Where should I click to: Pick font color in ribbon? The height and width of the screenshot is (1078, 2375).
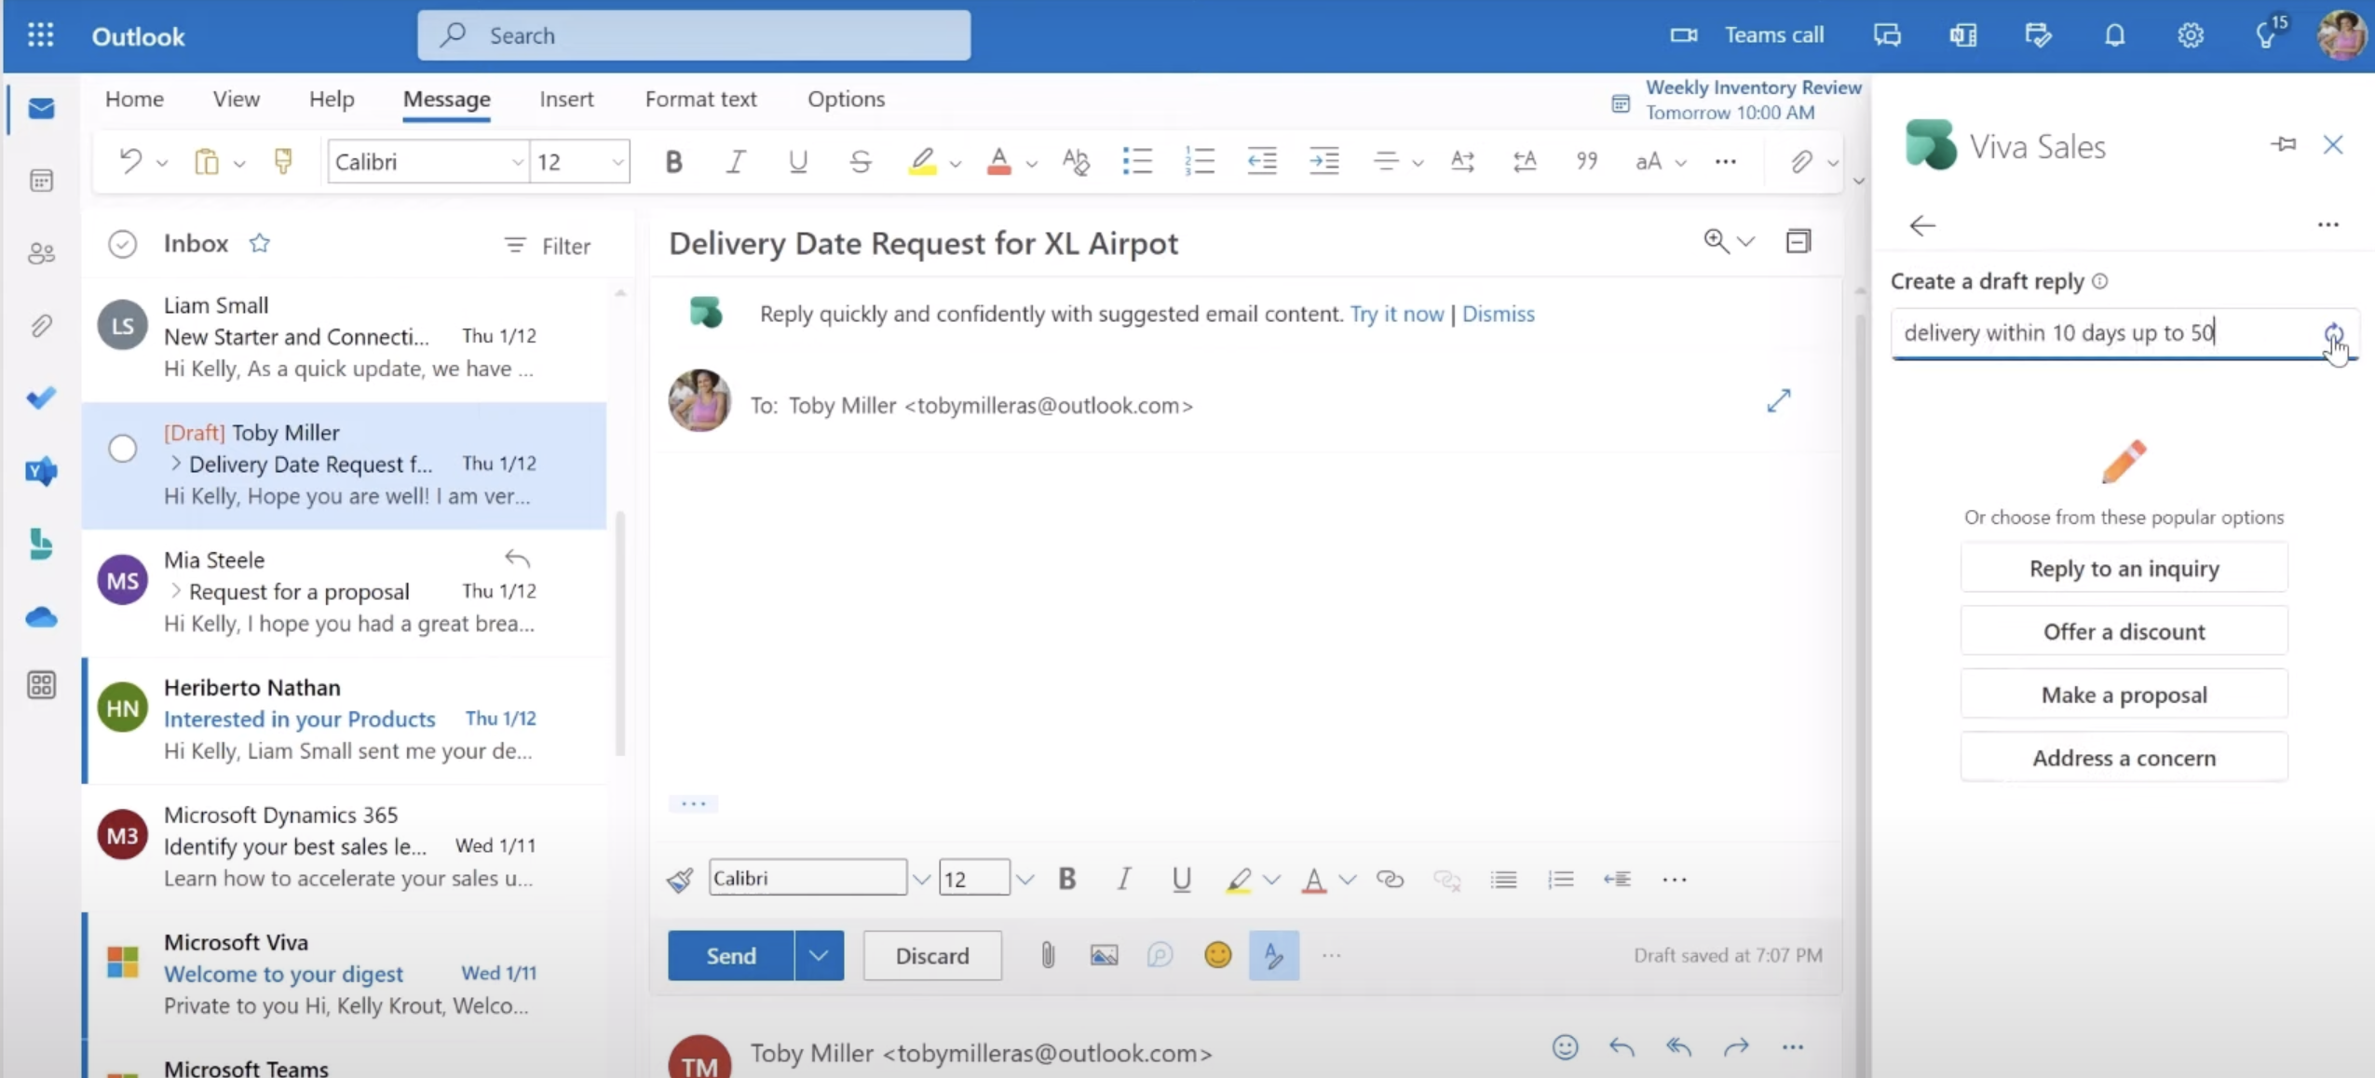998,161
